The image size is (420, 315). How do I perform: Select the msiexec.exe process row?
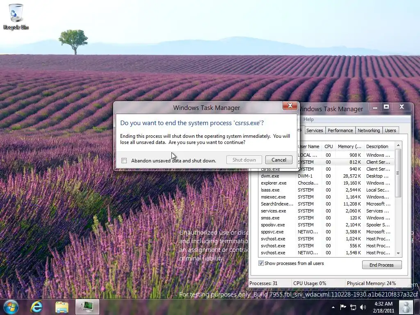click(x=326, y=197)
